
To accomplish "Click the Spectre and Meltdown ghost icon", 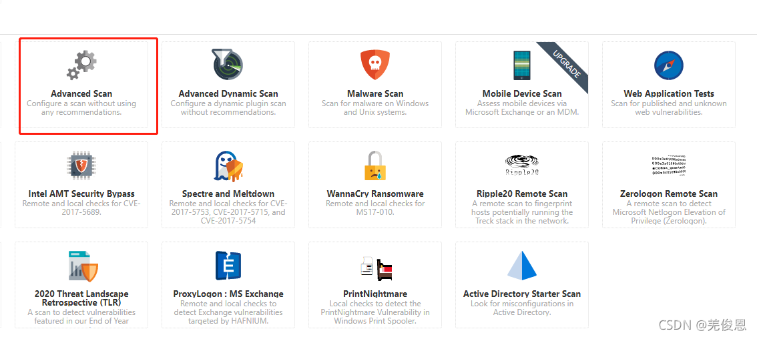I will pos(228,166).
